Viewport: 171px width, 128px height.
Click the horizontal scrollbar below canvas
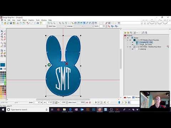click(63, 100)
